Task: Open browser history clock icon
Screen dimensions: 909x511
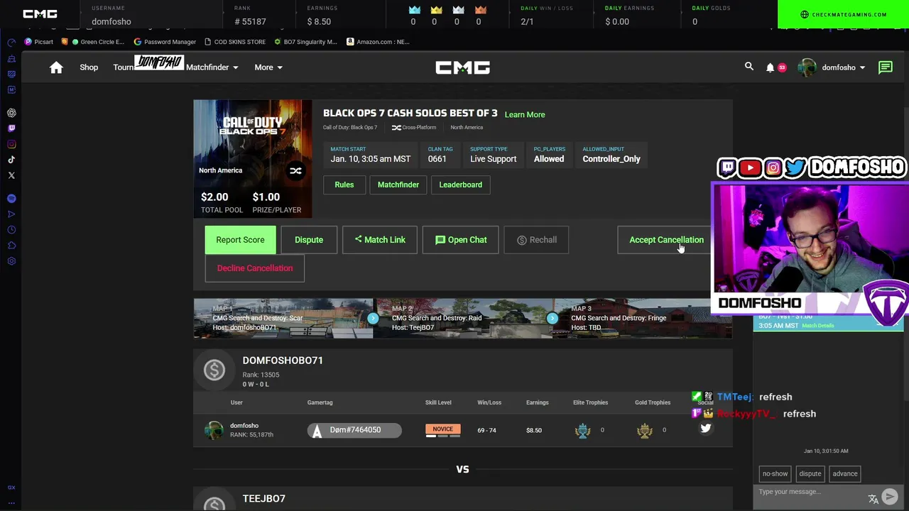Action: (x=11, y=230)
